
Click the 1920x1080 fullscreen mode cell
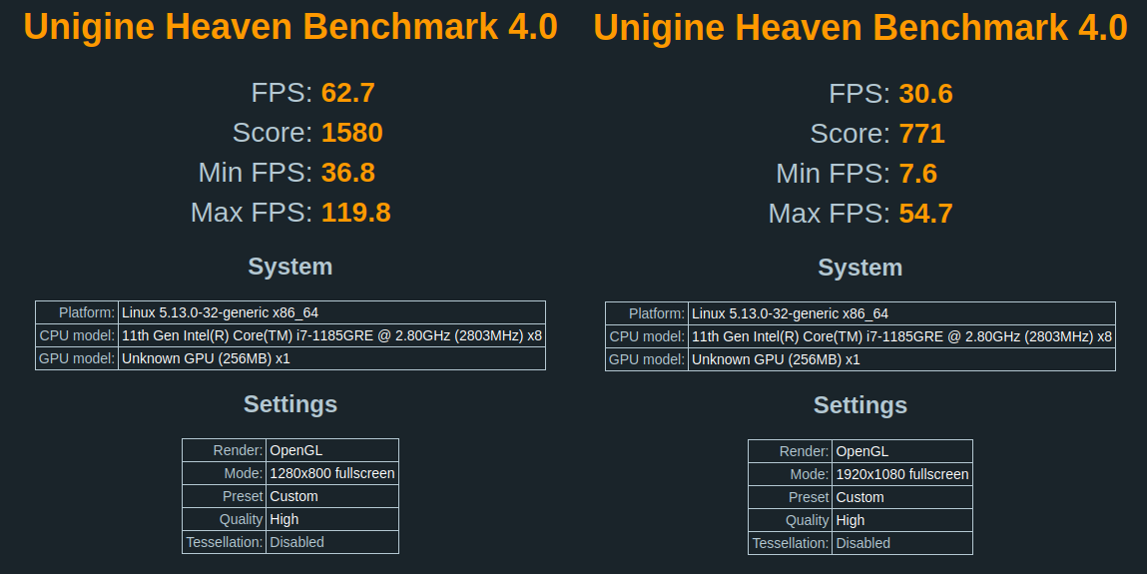[902, 474]
